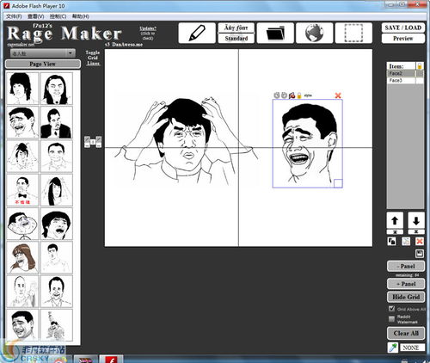The image size is (430, 363).
Task: Open the 控制(C) menu
Action: [58, 16]
